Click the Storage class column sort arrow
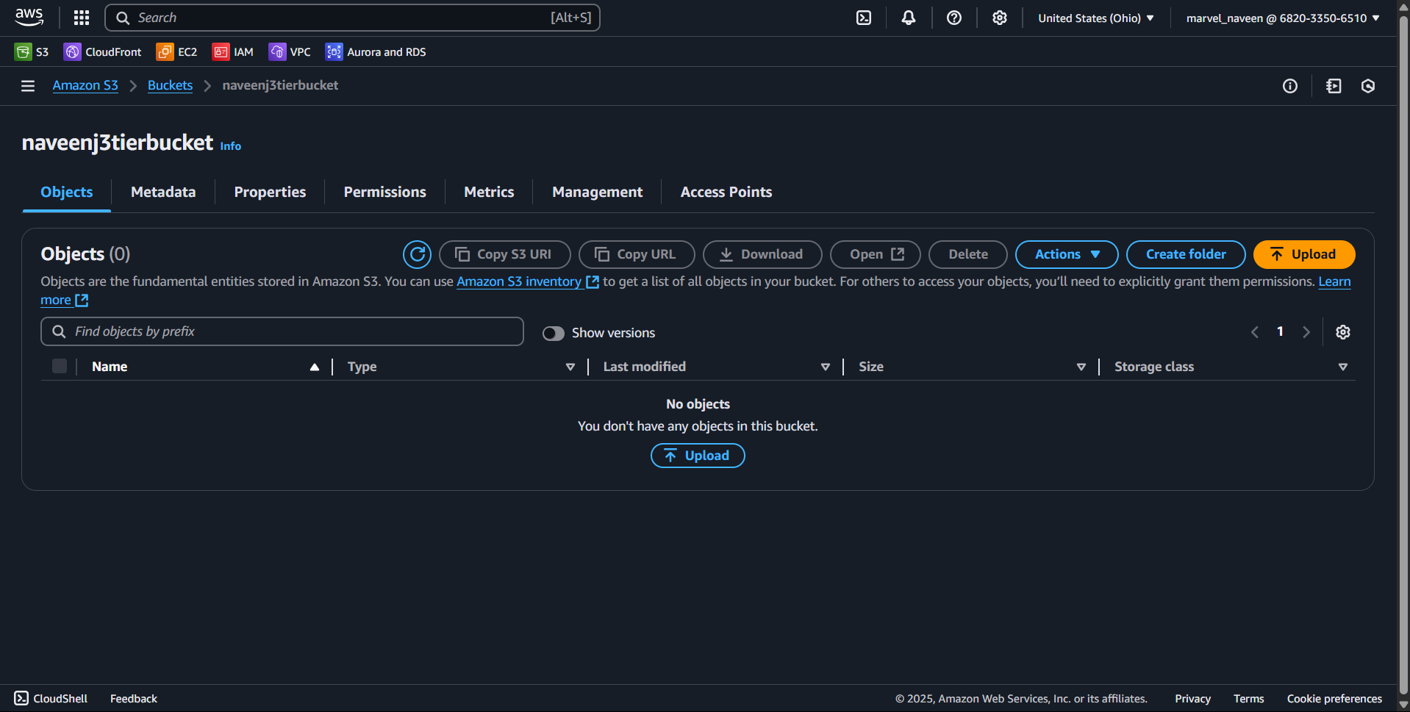 1343,367
